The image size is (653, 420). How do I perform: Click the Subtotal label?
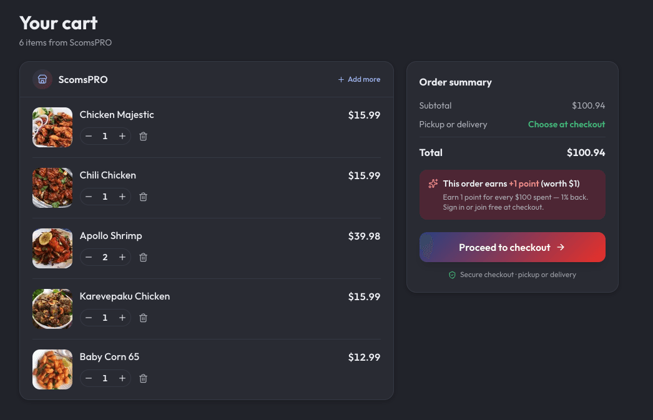(435, 105)
